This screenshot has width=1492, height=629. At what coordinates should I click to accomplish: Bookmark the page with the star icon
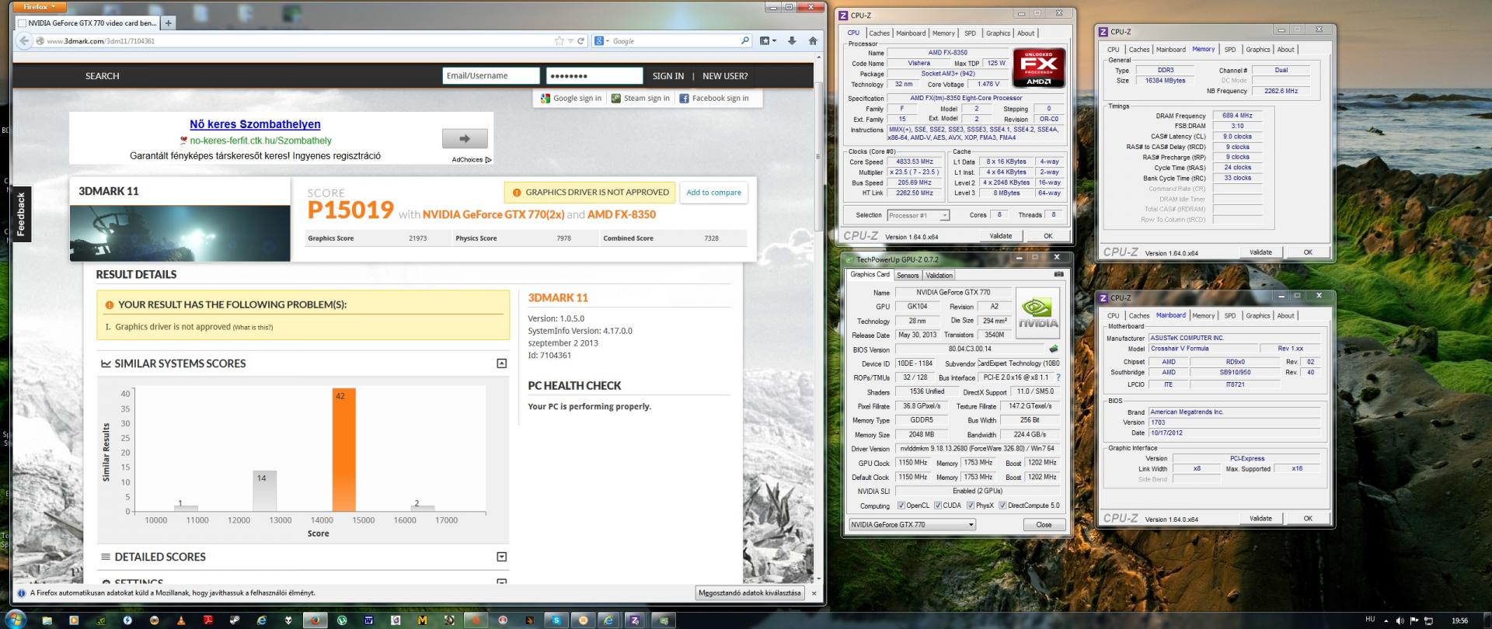click(559, 41)
